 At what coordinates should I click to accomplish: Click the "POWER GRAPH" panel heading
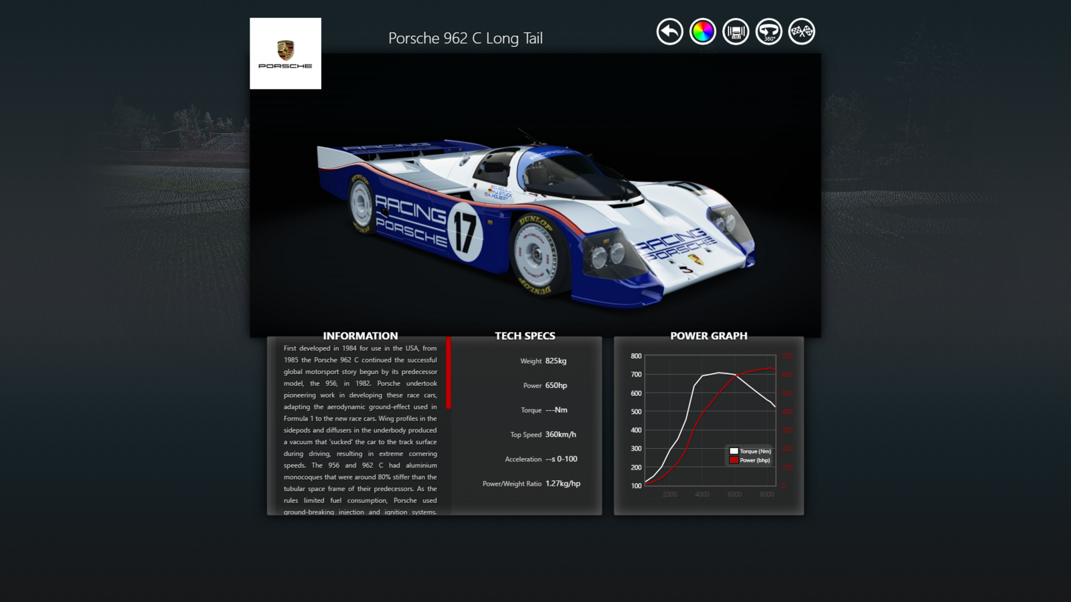pos(709,336)
